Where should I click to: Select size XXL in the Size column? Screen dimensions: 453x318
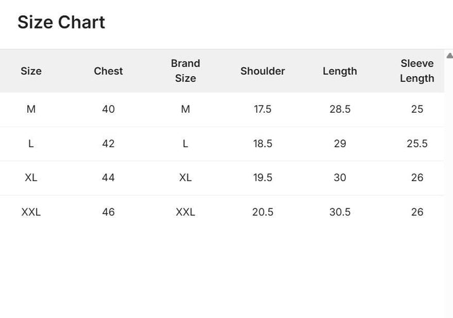(31, 212)
